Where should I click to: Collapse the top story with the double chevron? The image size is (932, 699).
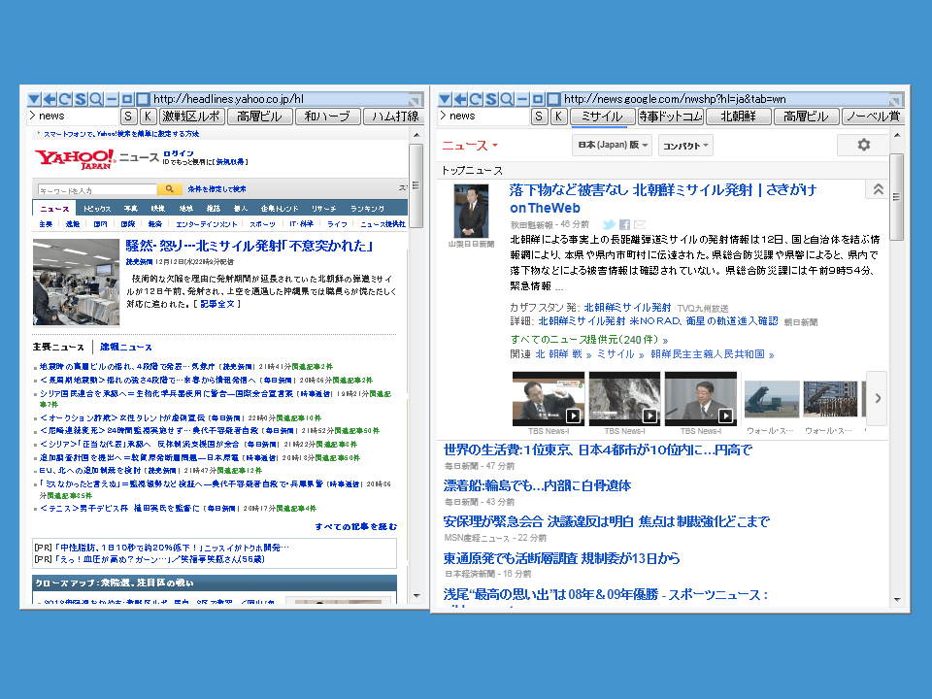point(878,189)
